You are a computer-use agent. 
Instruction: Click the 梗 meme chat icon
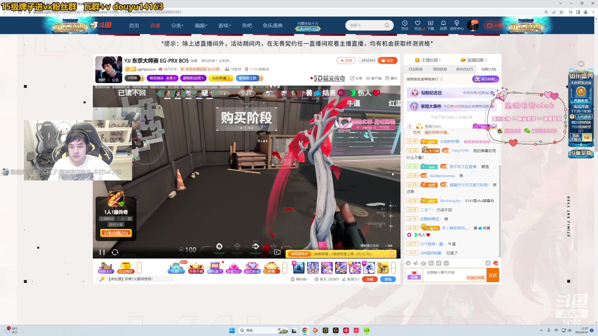[x=439, y=263]
